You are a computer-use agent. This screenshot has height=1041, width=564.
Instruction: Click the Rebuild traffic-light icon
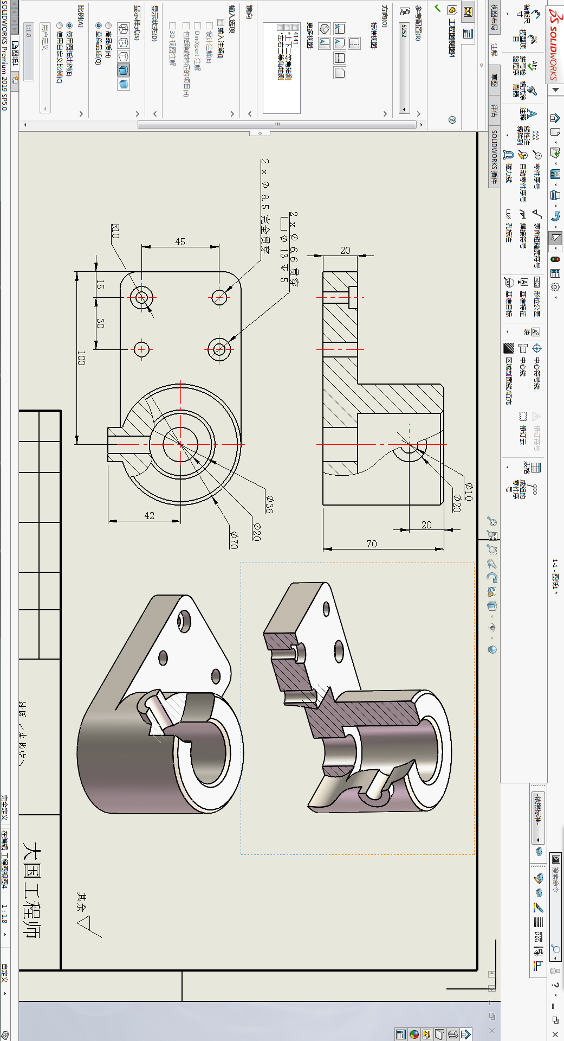555,259
